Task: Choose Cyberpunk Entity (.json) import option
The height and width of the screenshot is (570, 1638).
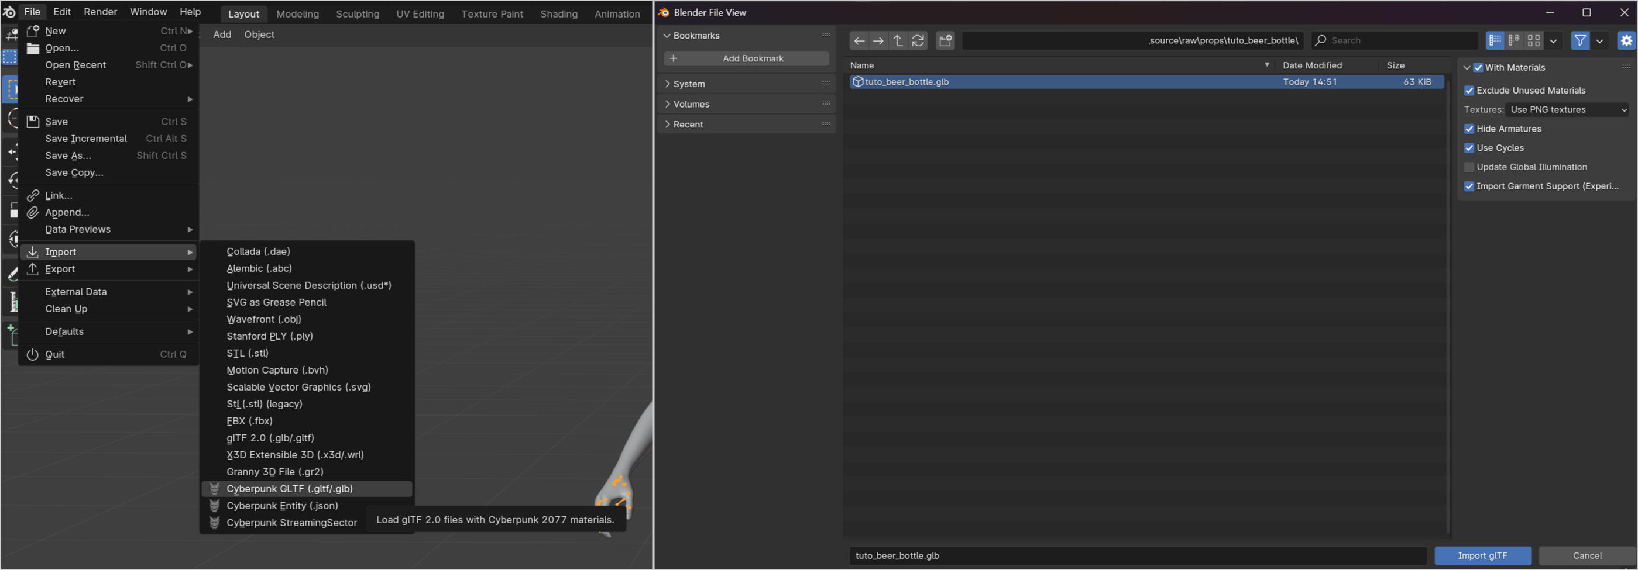Action: (x=282, y=506)
